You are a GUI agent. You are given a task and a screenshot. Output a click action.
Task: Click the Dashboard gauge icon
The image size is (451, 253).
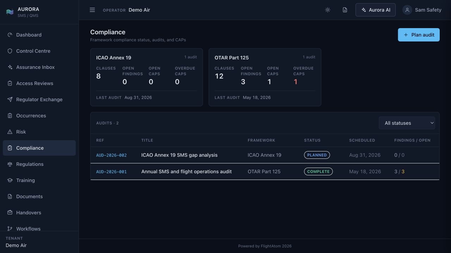coord(10,35)
